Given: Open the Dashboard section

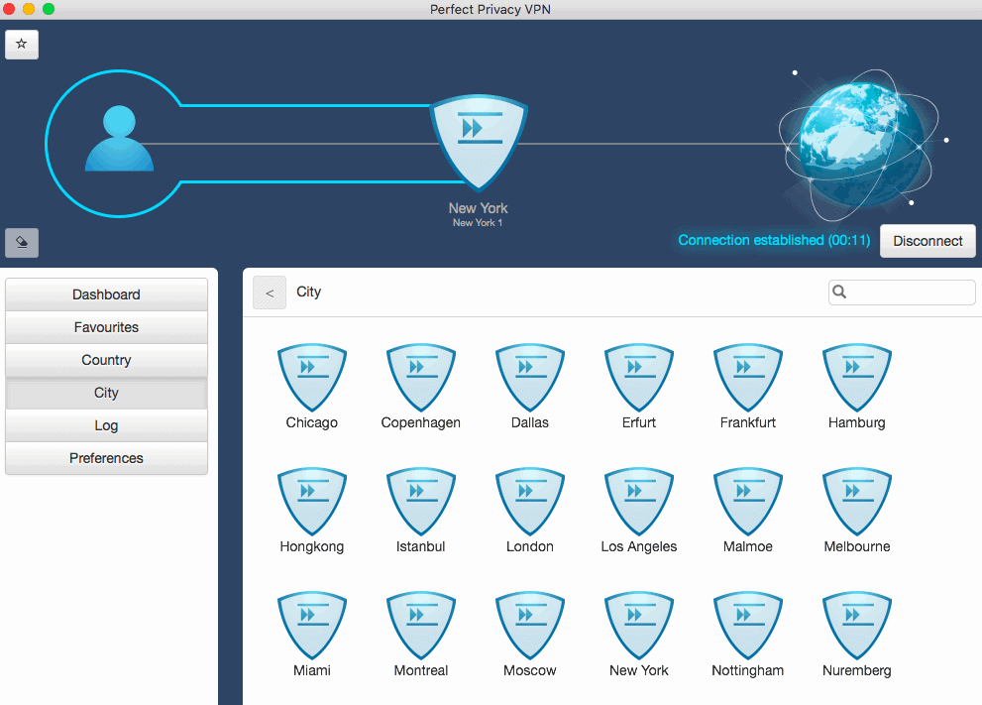Looking at the screenshot, I should (106, 294).
